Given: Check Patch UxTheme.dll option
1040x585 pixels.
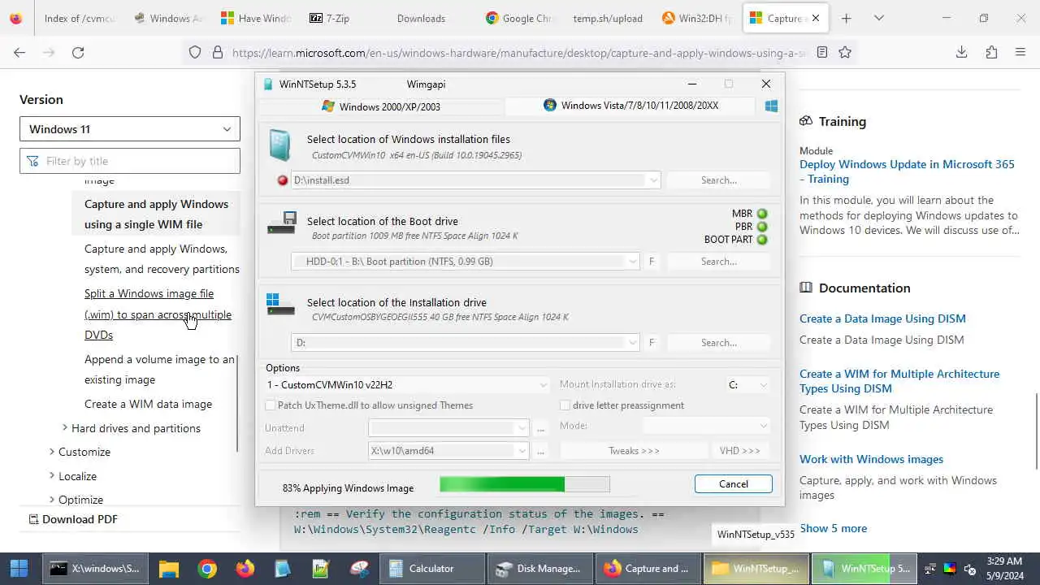Looking at the screenshot, I should (271, 405).
